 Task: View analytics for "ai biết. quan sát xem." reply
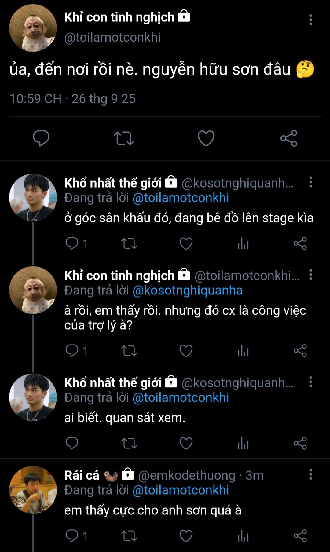tap(243, 443)
